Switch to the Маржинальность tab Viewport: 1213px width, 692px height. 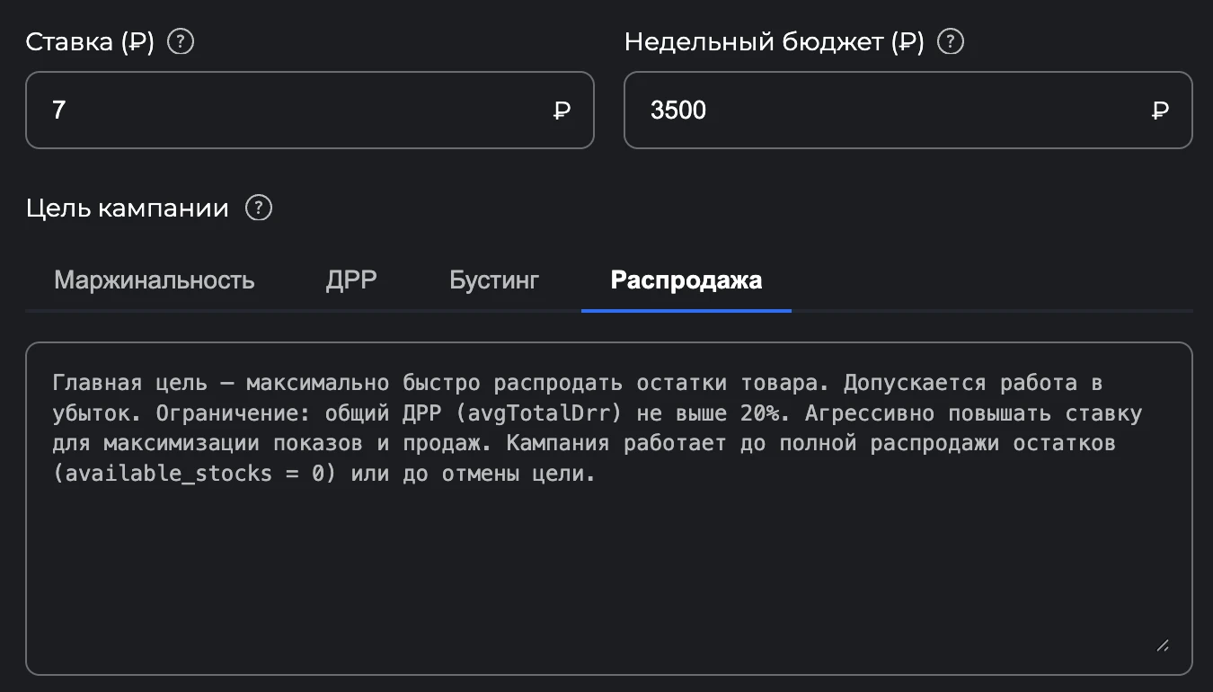click(154, 279)
